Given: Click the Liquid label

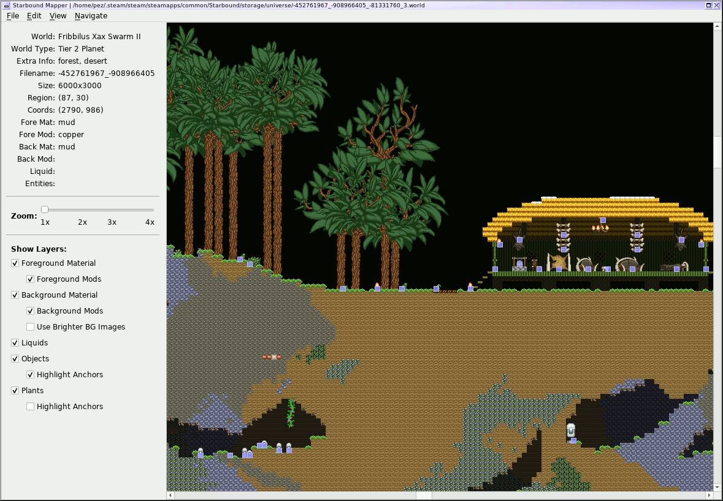Looking at the screenshot, I should click(44, 171).
